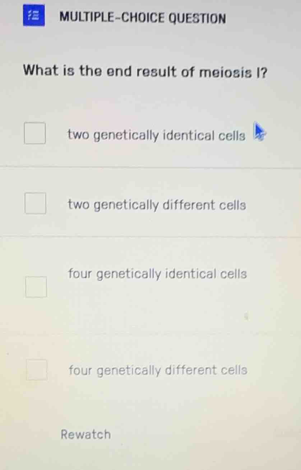Viewport: 301px width, 470px height.
Task: Click the empty area below Rewatch
Action: [x=150, y=458]
